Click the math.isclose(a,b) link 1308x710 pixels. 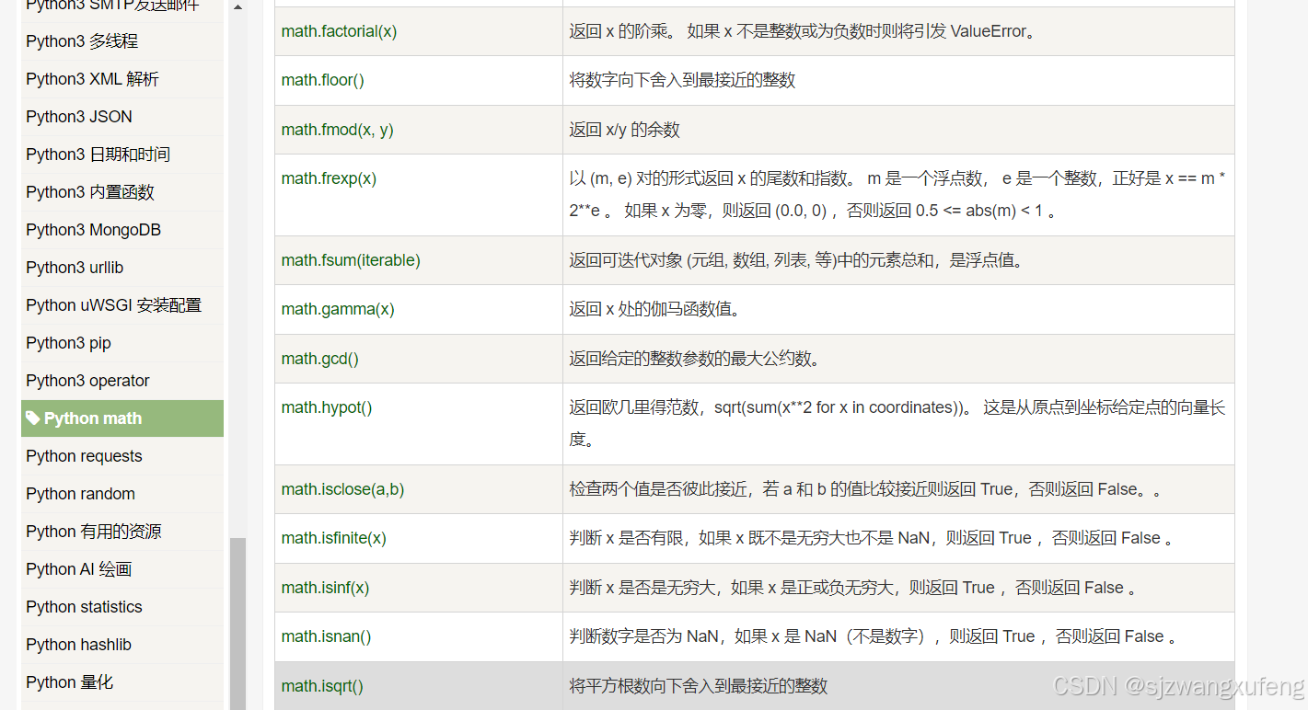tap(342, 489)
